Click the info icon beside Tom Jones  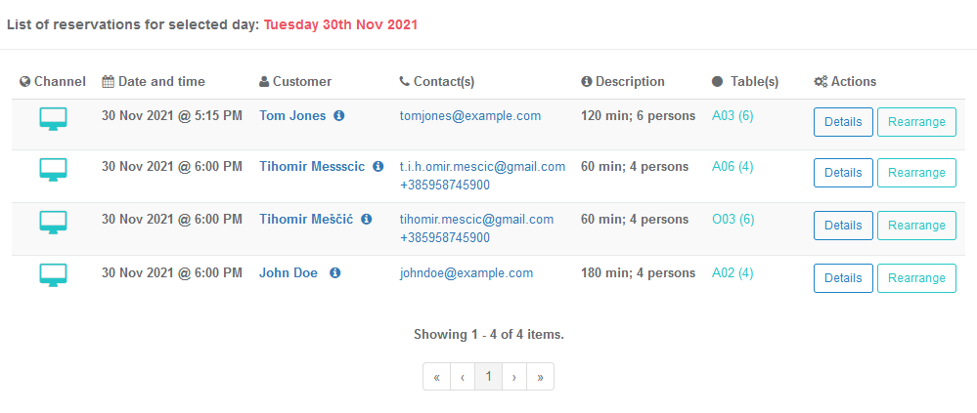coord(339,115)
